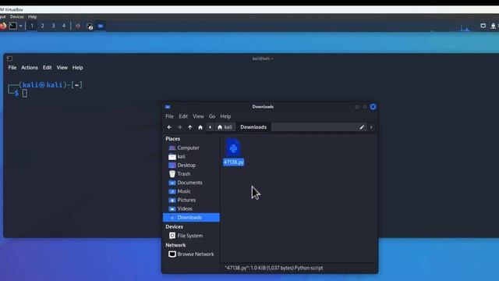The image size is (499, 281).
Task: Click the Downloads file manager taskbar button
Action: coord(101,26)
